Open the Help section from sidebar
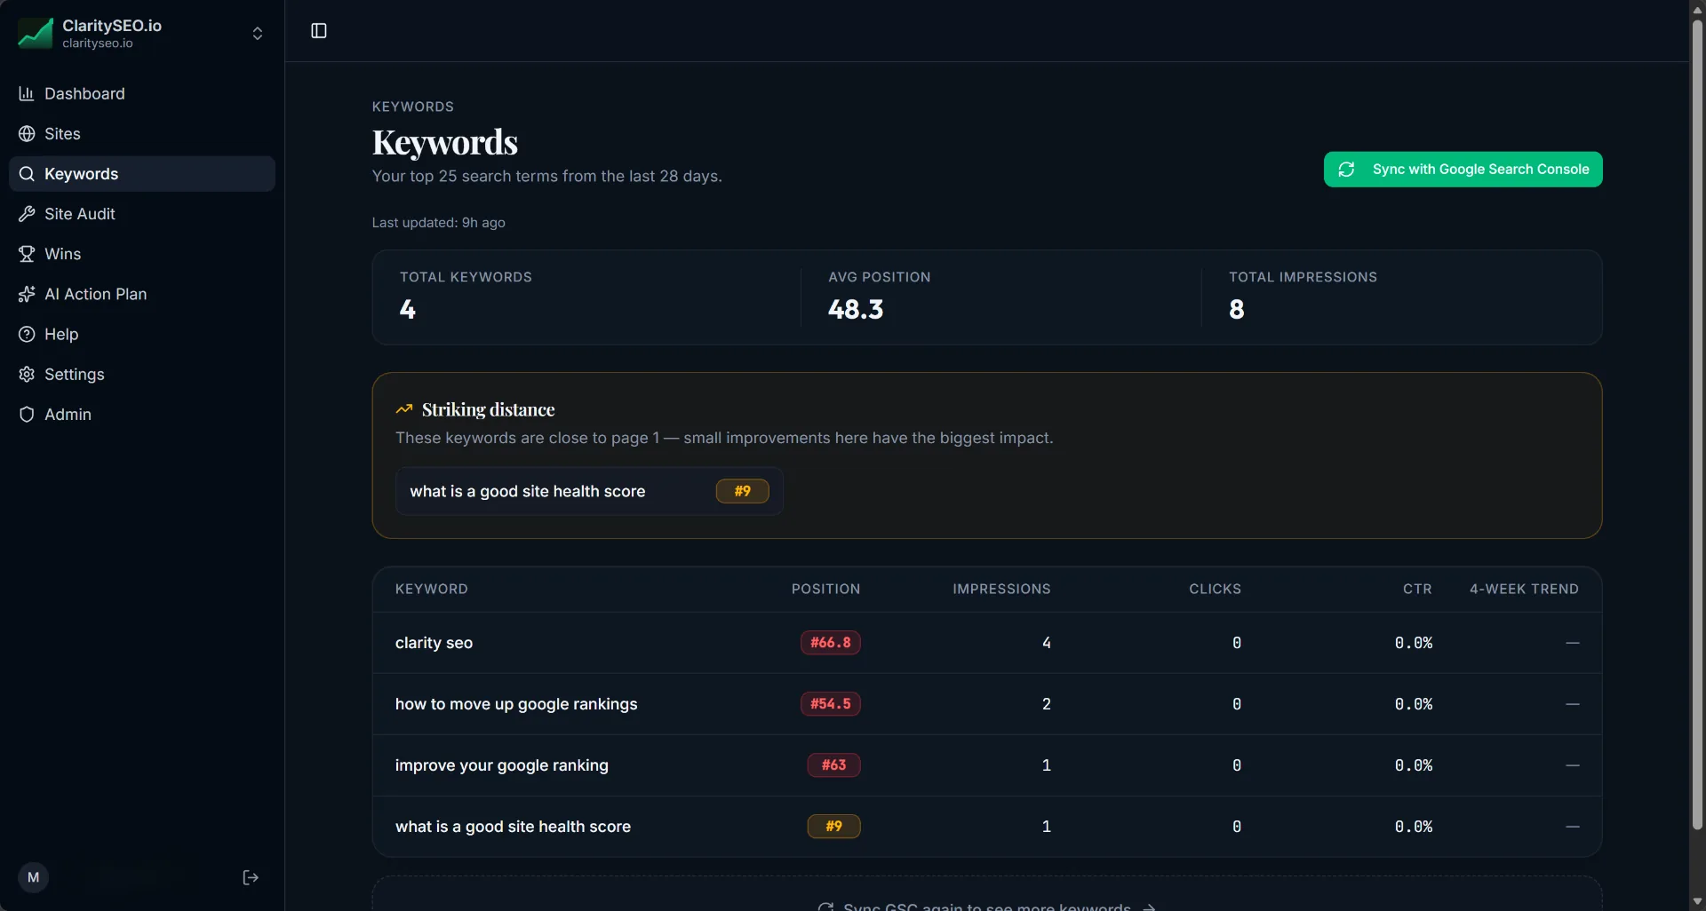 [x=60, y=334]
